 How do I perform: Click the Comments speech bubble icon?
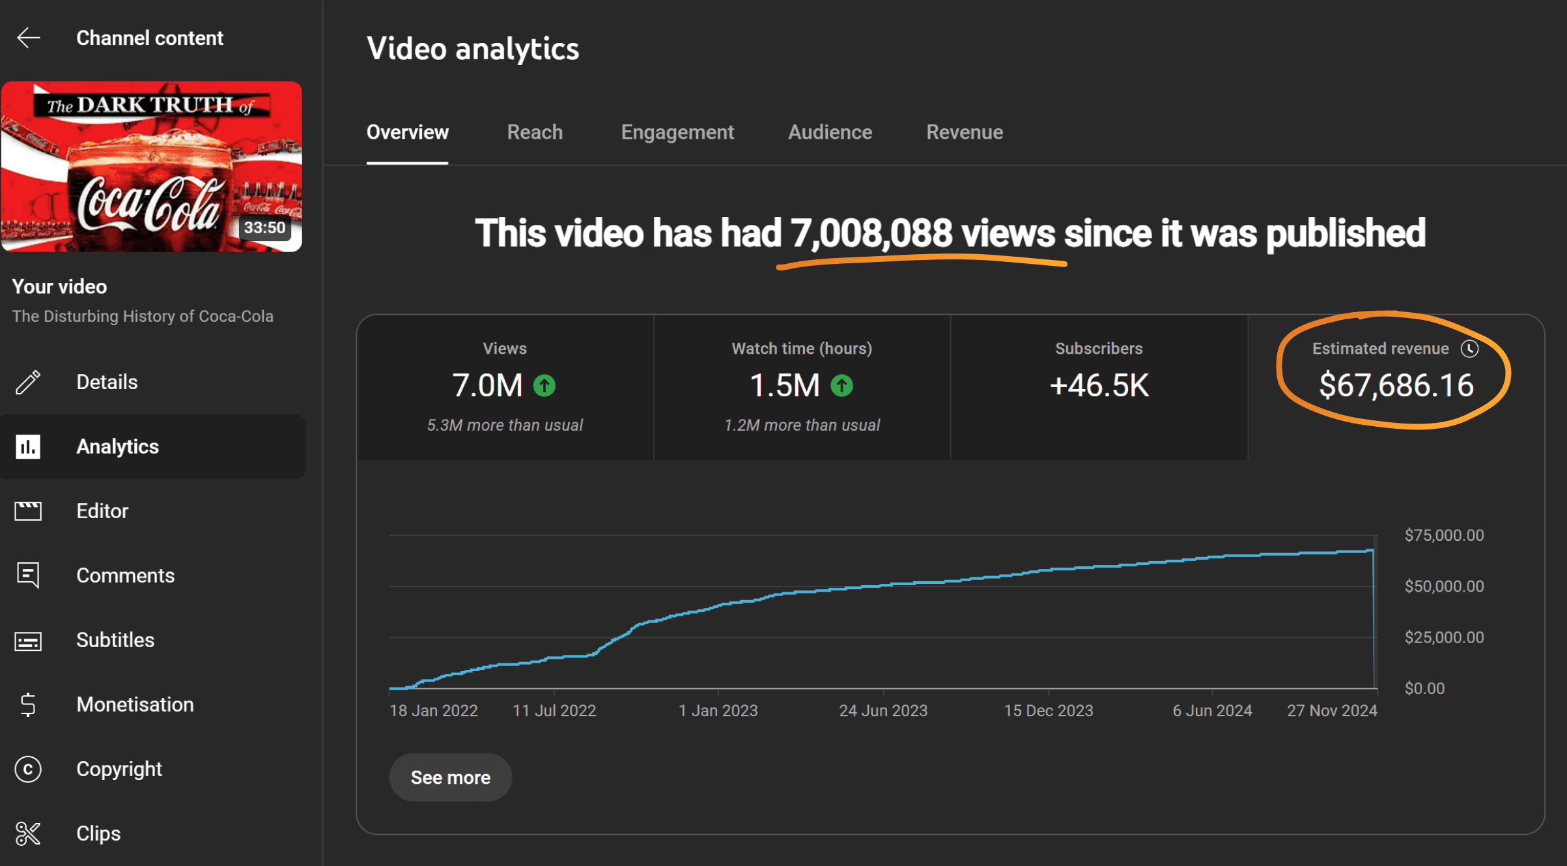[28, 575]
